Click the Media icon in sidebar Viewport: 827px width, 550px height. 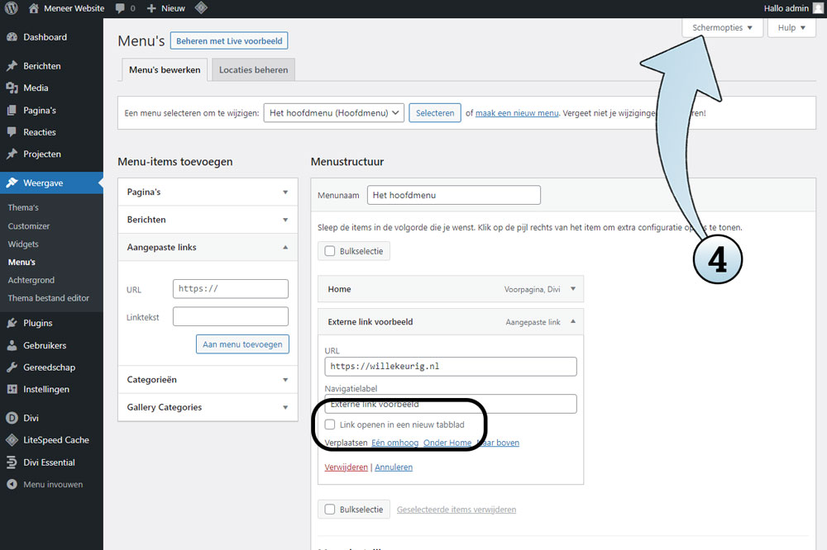coord(12,88)
